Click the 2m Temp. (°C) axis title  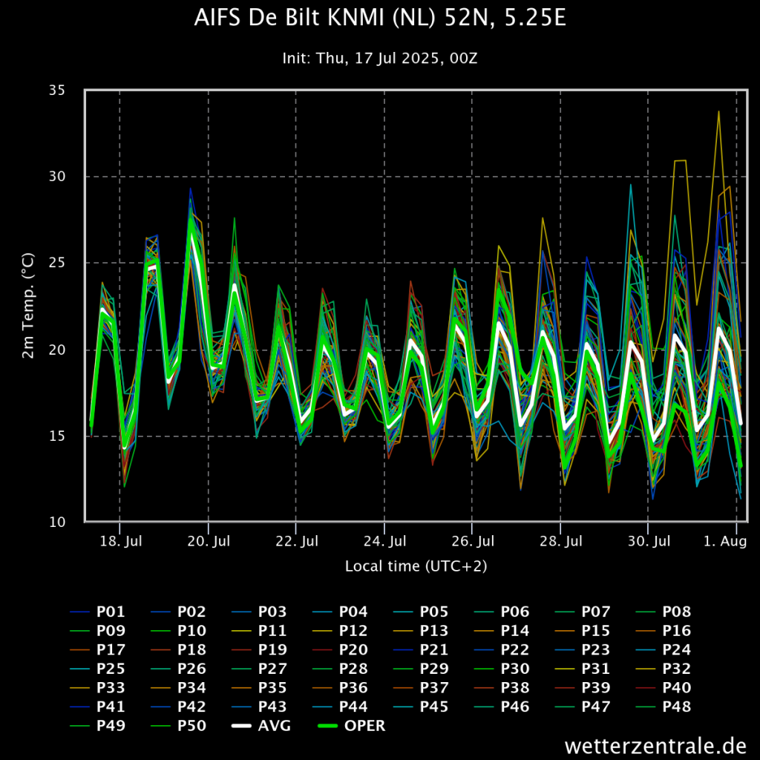[x=28, y=306]
